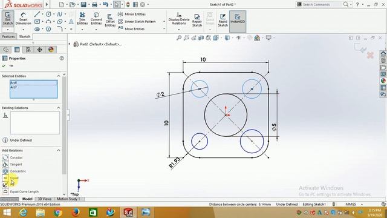
Task: Open the Exit Sketch dropdown arrow
Action: pos(8,30)
